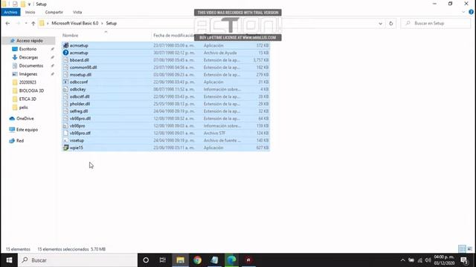Open Quick Access Toolbar customize dropdown
This screenshot has height=267, width=476.
coord(29,4)
